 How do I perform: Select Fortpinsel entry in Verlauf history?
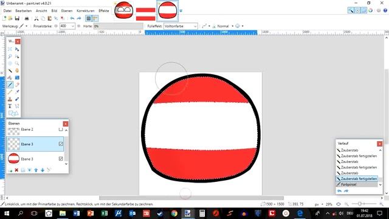(357, 184)
